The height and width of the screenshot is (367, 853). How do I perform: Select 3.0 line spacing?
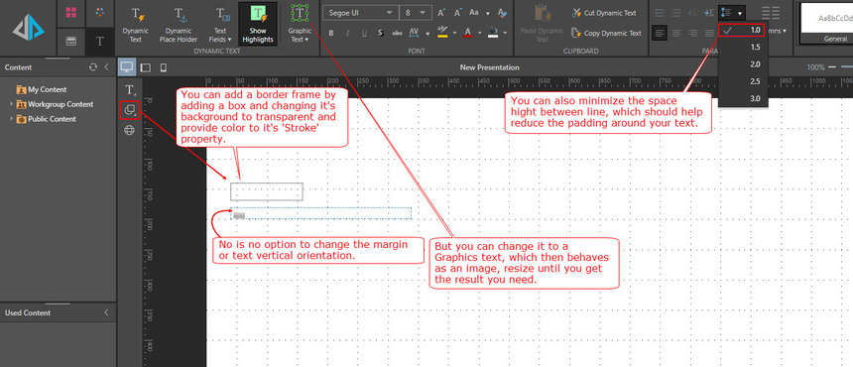(743, 98)
